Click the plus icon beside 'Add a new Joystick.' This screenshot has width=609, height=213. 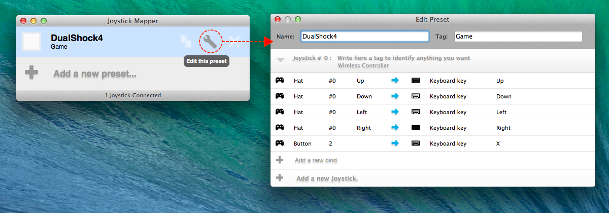pyautogui.click(x=280, y=177)
